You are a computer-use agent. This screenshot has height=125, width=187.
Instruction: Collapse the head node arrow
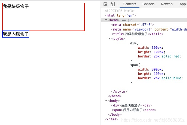coord(106,20)
